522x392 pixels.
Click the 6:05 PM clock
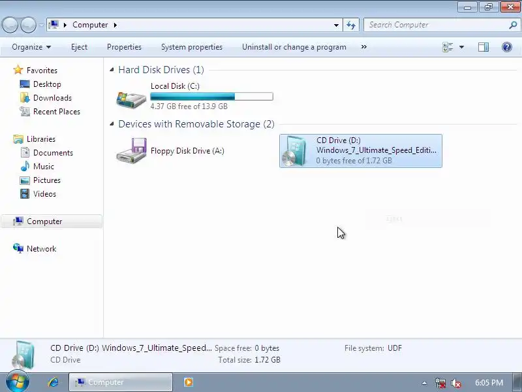(x=489, y=382)
